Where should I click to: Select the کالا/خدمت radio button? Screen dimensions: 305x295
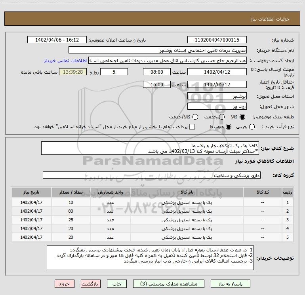195,117
